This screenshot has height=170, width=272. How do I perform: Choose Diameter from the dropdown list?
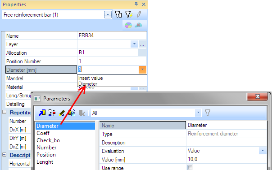[88, 84]
